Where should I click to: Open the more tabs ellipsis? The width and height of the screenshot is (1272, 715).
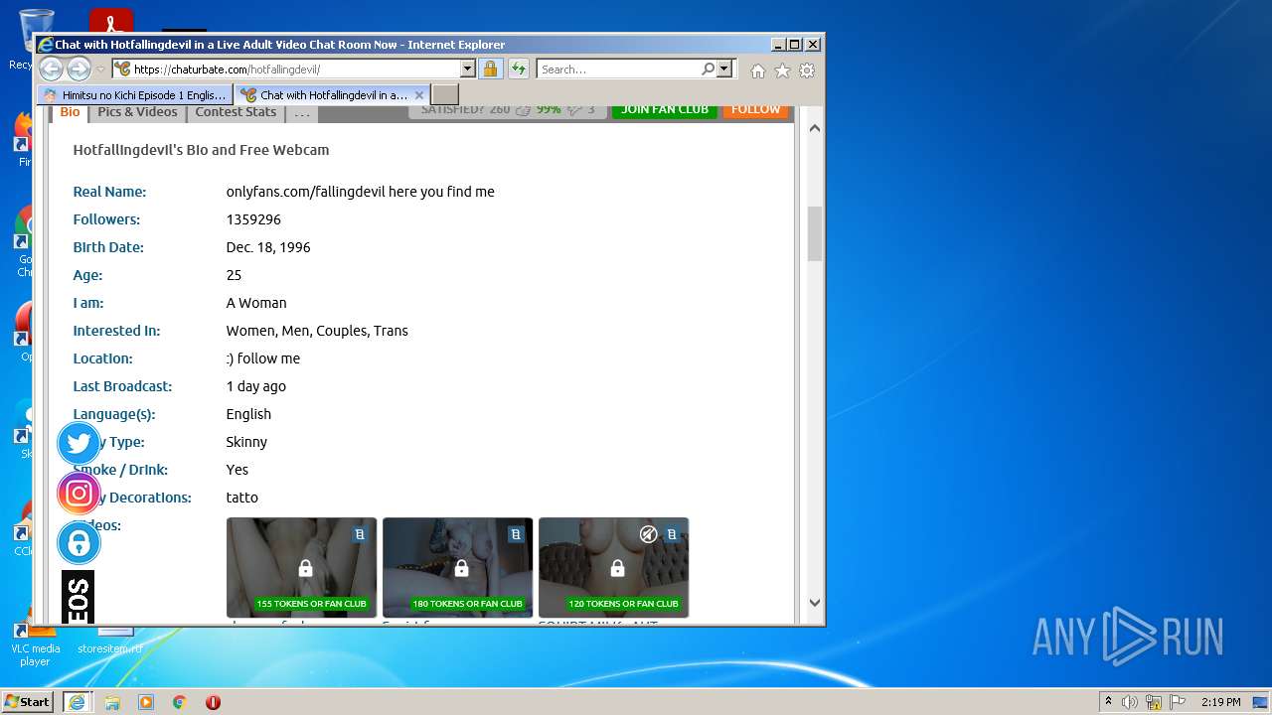pyautogui.click(x=302, y=112)
